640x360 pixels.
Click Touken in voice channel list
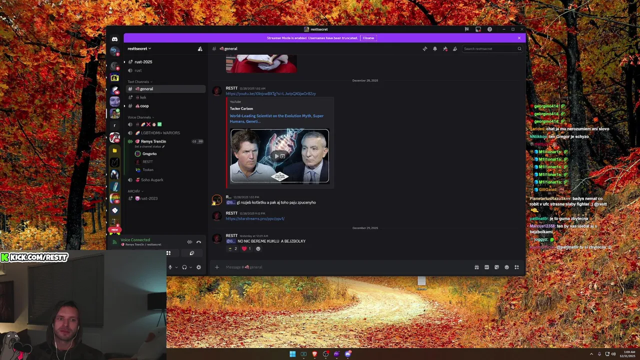point(147,169)
